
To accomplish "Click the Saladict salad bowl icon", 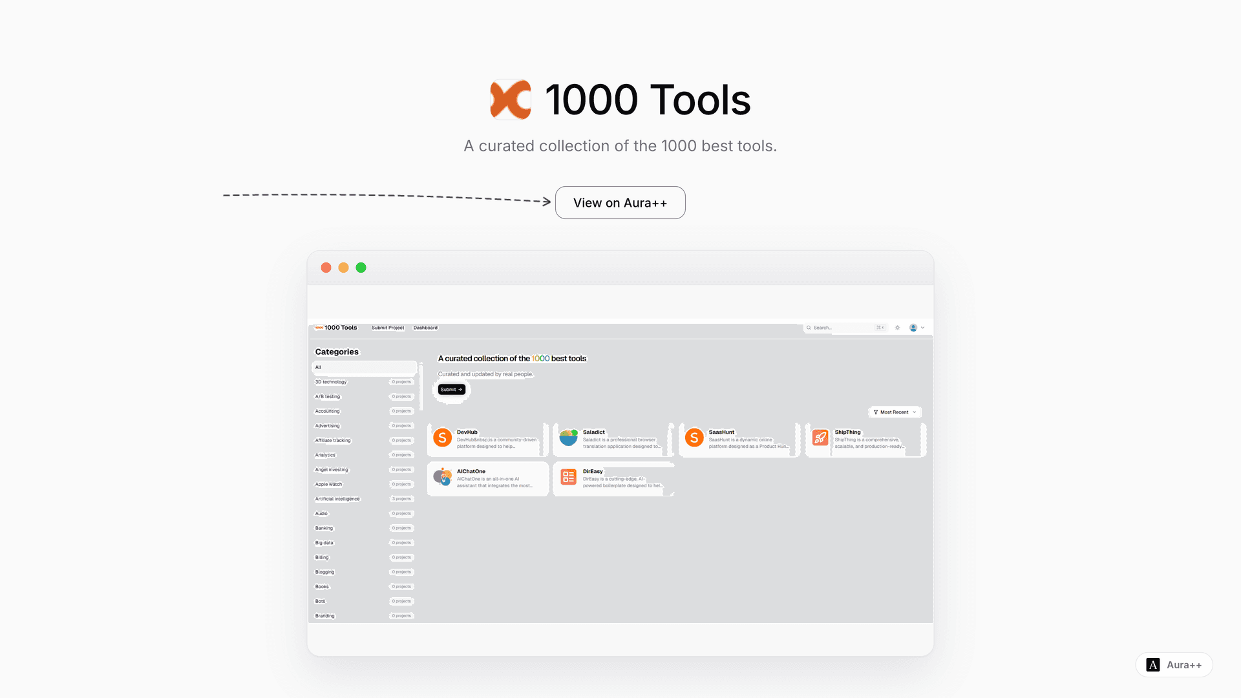I will [x=569, y=438].
